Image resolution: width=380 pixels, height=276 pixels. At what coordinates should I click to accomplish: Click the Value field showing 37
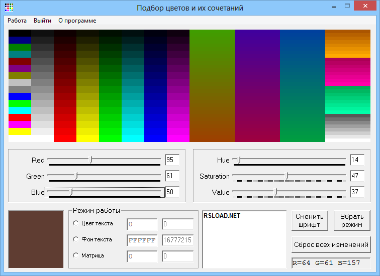(x=357, y=192)
